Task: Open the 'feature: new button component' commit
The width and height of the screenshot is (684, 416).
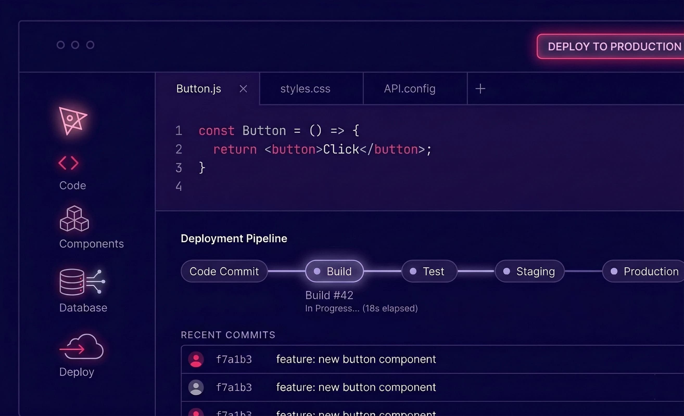Action: (356, 359)
